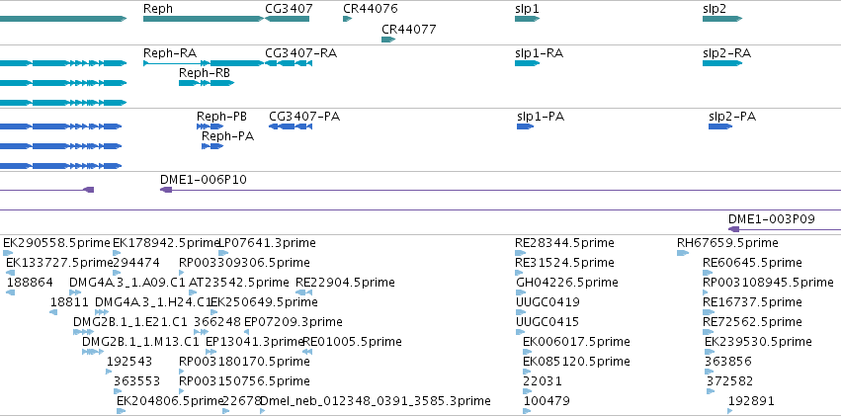841x416 pixels.
Task: Open the Reph-RA transcript feature
Action: [204, 63]
